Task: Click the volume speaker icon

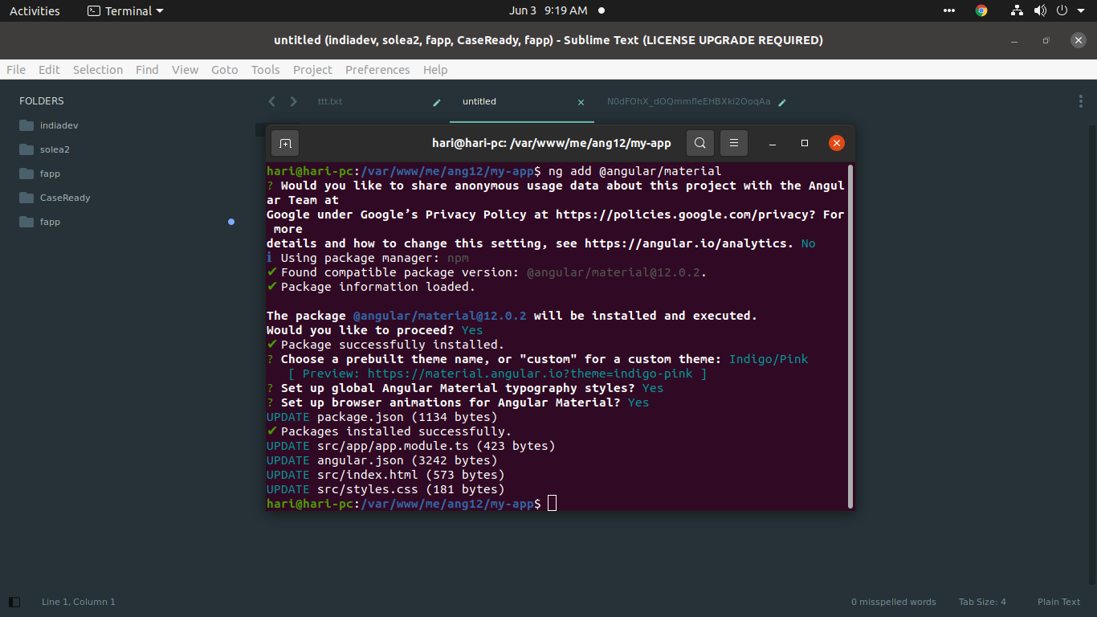Action: pos(1040,10)
